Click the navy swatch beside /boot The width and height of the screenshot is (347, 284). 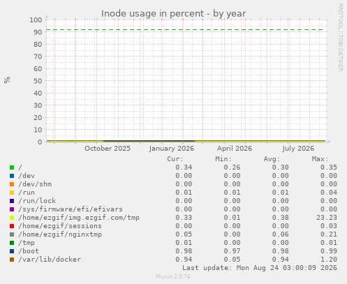tap(12, 251)
